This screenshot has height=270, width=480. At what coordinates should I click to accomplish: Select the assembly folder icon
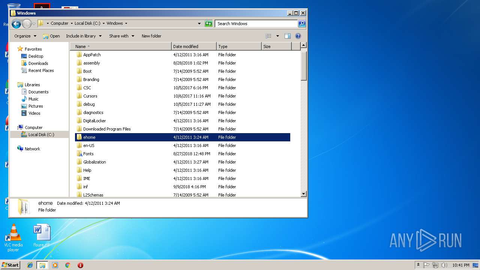[x=79, y=63]
